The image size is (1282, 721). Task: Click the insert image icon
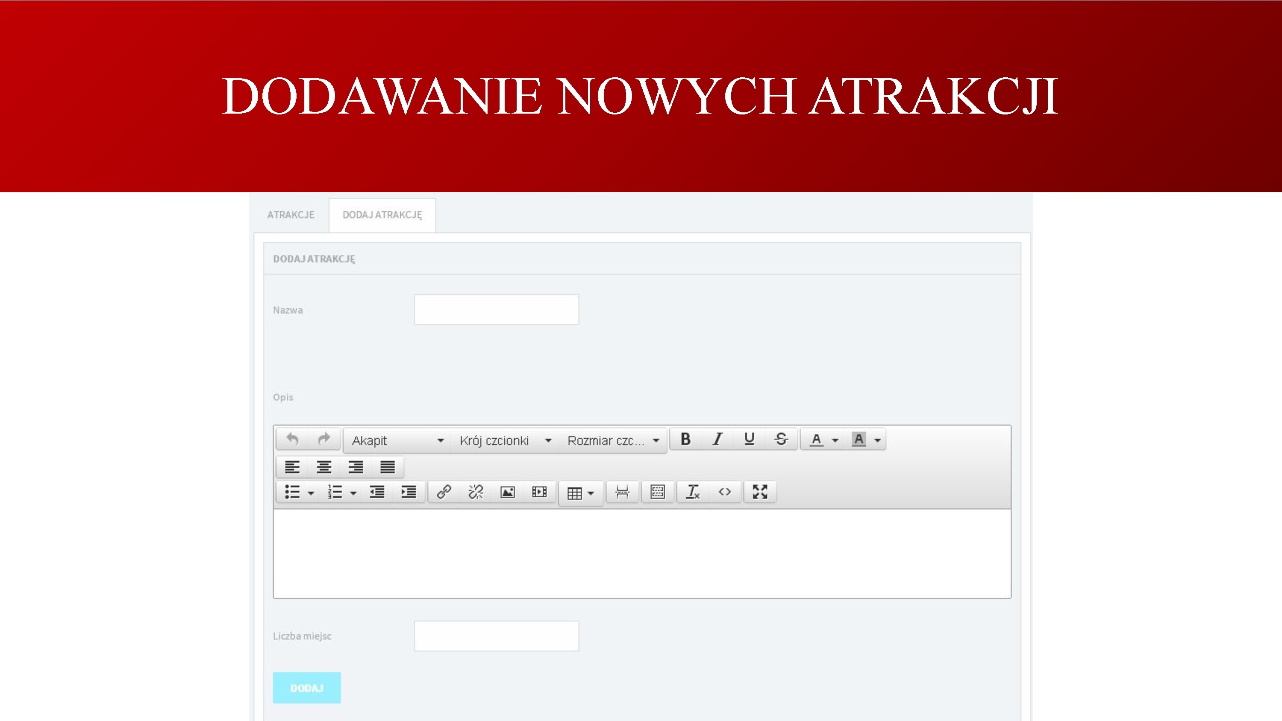click(508, 492)
